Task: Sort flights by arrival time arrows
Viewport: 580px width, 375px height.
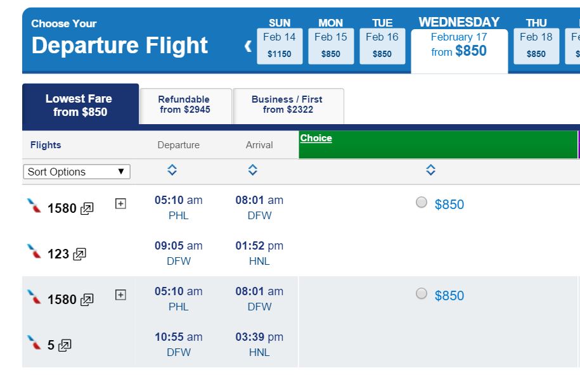Action: [253, 170]
